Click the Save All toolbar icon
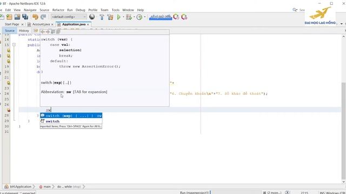Image resolution: width=346 pixels, height=194 pixels. 25,17
